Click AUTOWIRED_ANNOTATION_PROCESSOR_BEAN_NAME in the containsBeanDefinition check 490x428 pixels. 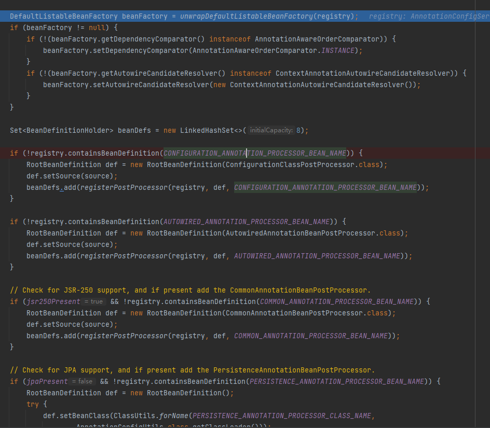[x=247, y=222]
